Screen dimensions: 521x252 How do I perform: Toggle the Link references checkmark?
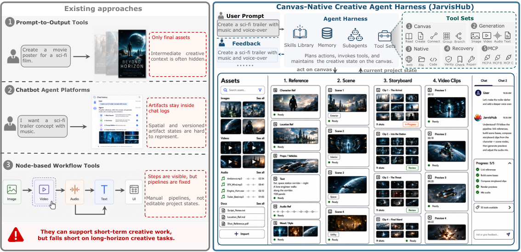click(x=477, y=169)
